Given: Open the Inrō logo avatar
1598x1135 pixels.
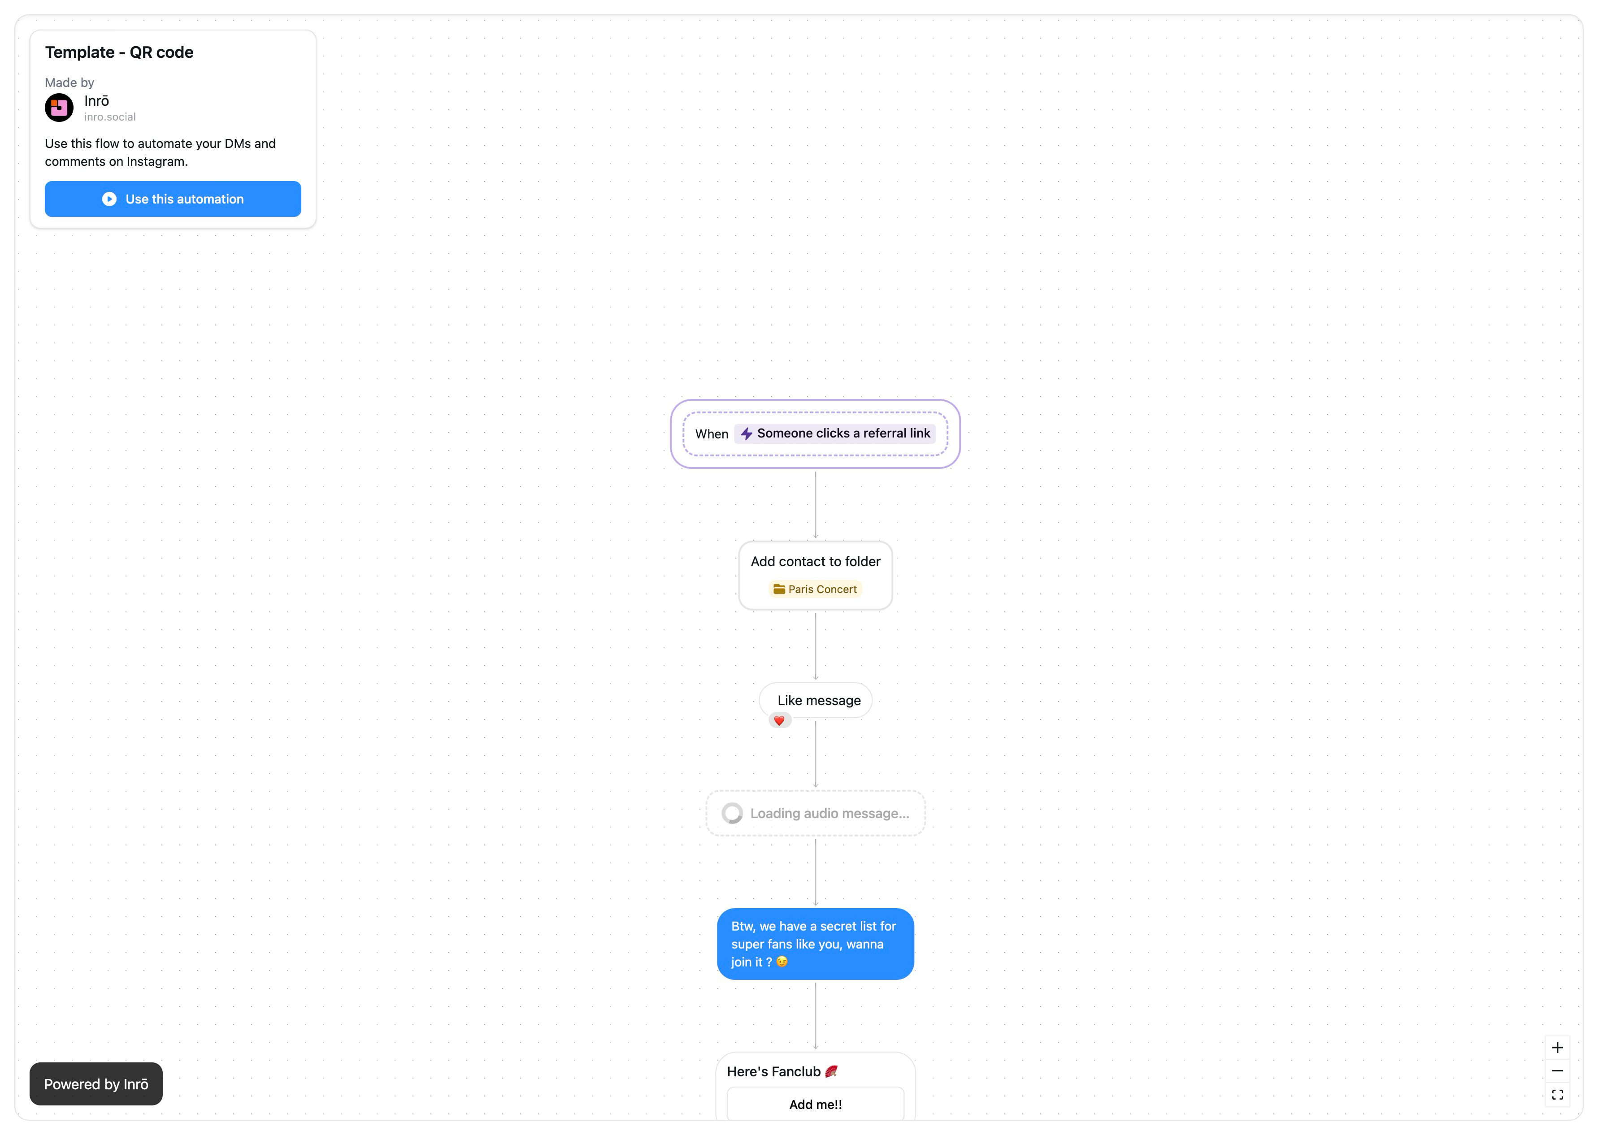Looking at the screenshot, I should pyautogui.click(x=60, y=108).
